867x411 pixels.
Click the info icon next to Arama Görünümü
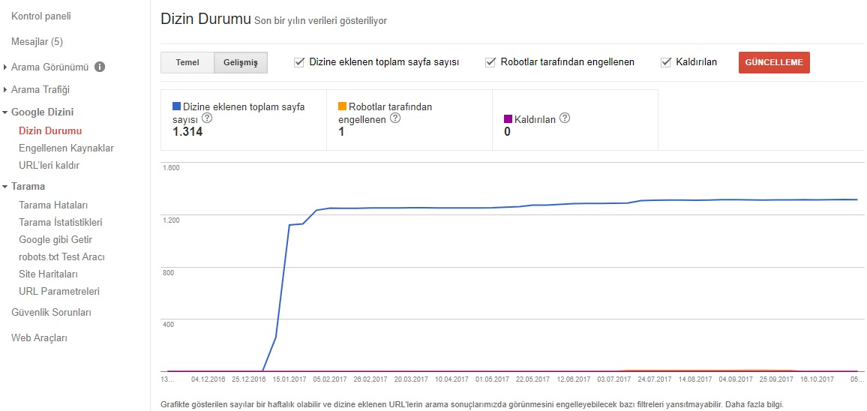(x=100, y=67)
